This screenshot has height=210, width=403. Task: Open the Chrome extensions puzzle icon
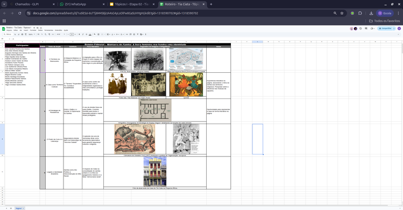coord(360,13)
